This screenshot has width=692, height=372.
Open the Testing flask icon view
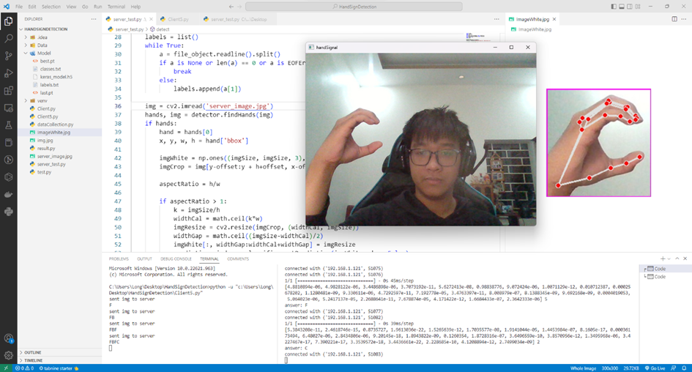pyautogui.click(x=8, y=125)
